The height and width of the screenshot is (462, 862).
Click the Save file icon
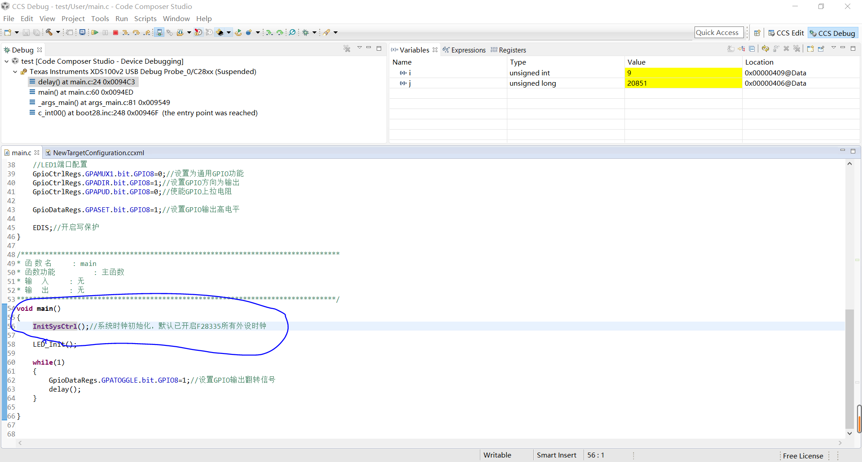pyautogui.click(x=26, y=32)
